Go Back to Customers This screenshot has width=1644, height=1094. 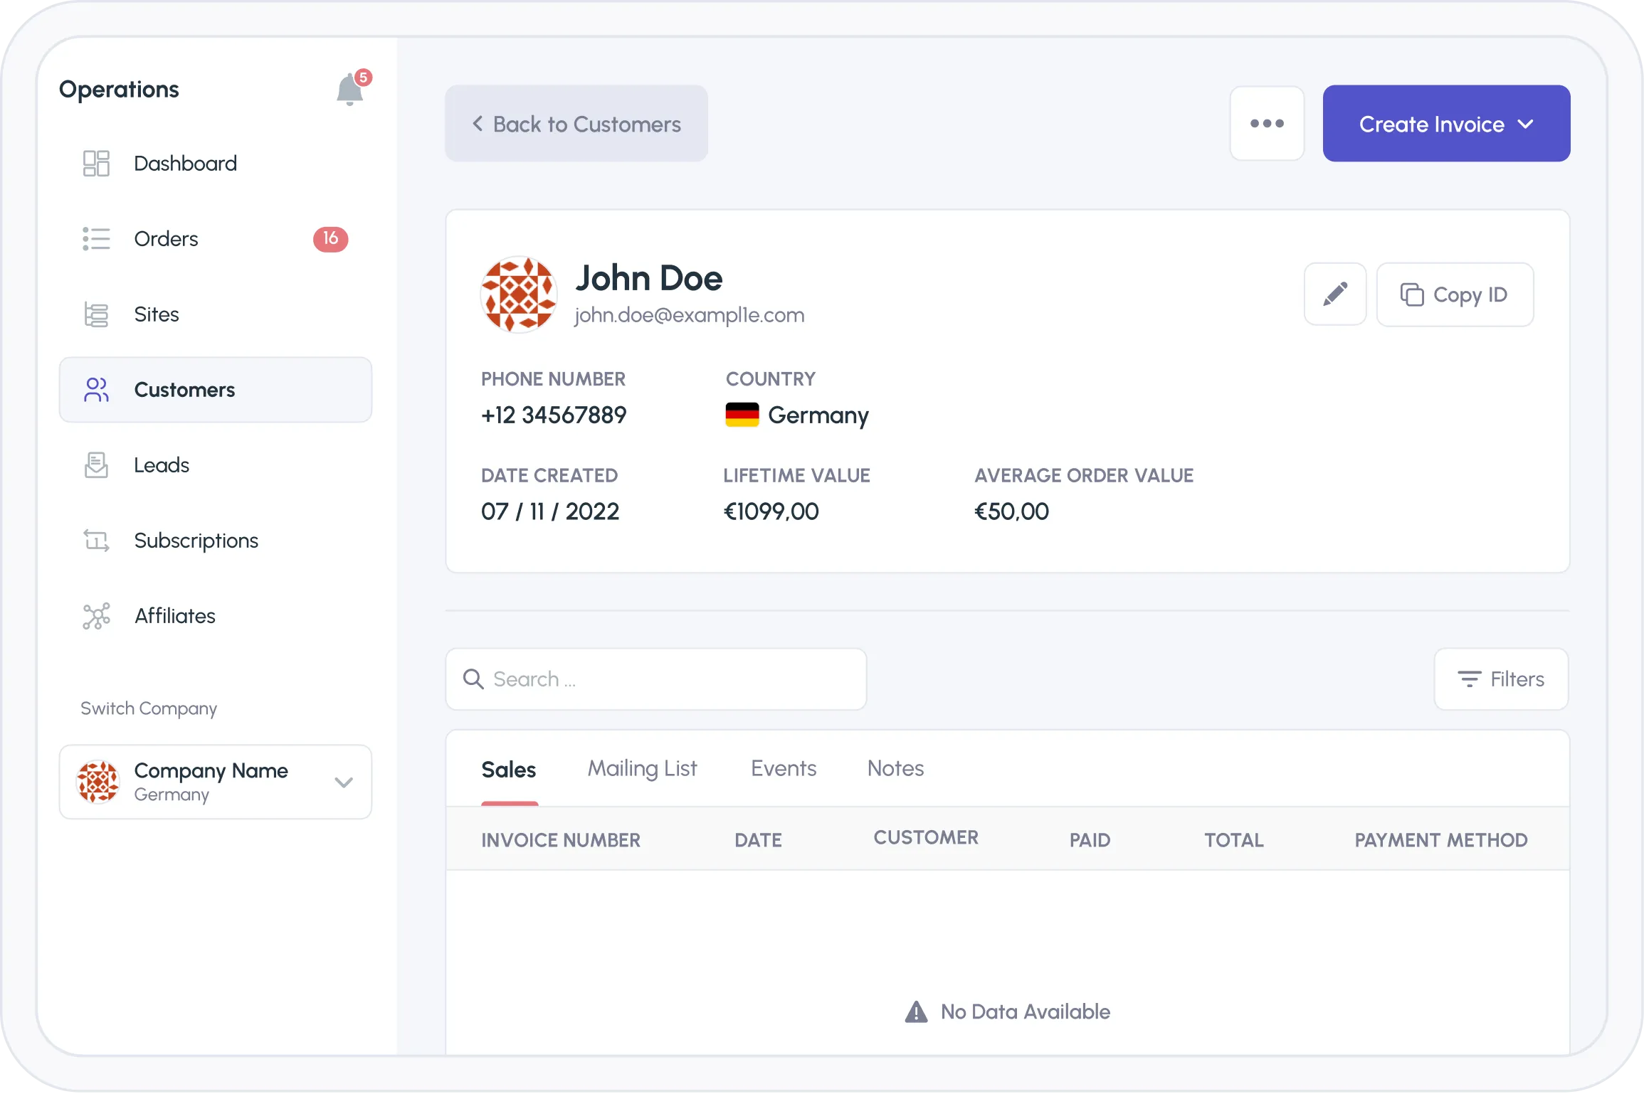tap(576, 124)
